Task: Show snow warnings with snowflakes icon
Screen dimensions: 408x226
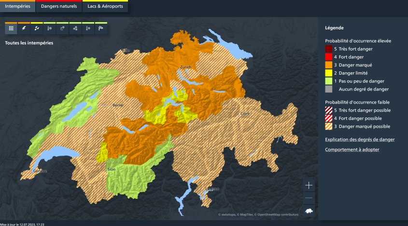Action: click(x=75, y=28)
